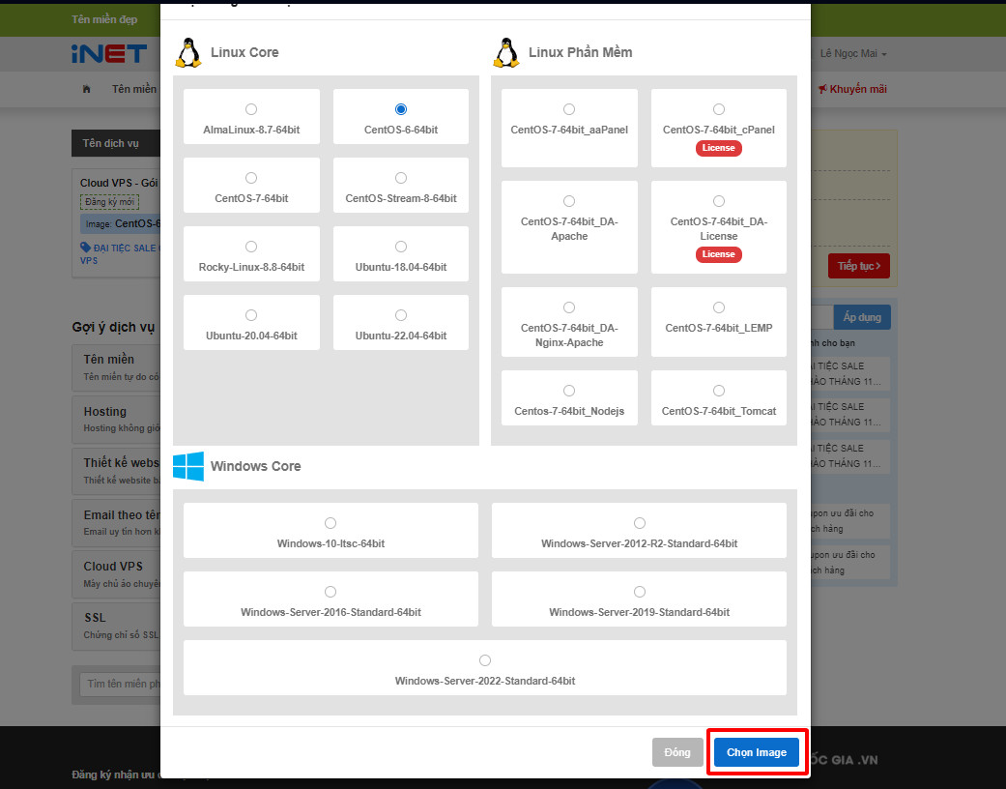Click the Tiếp tục continue button
Viewport: 1006px width, 789px height.
coord(858,266)
